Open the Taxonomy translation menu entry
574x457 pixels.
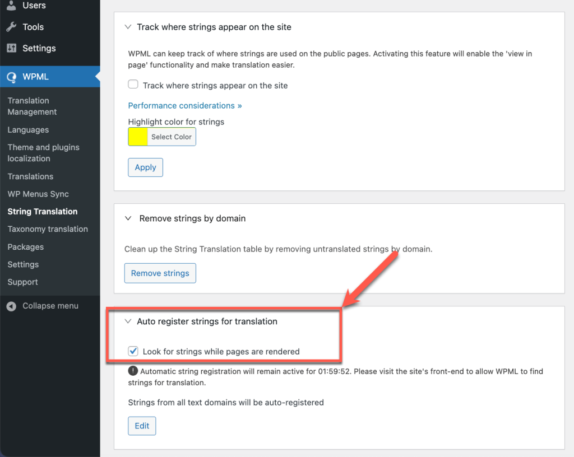point(48,228)
